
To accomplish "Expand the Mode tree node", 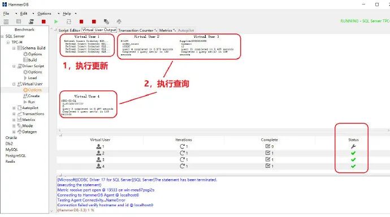I will tap(14, 126).
